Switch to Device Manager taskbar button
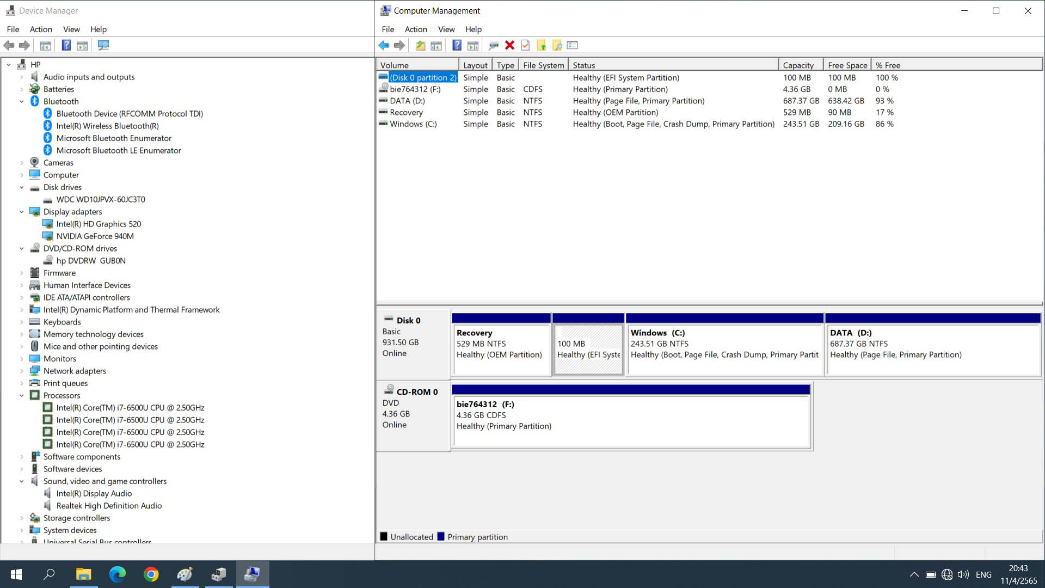 coord(218,574)
